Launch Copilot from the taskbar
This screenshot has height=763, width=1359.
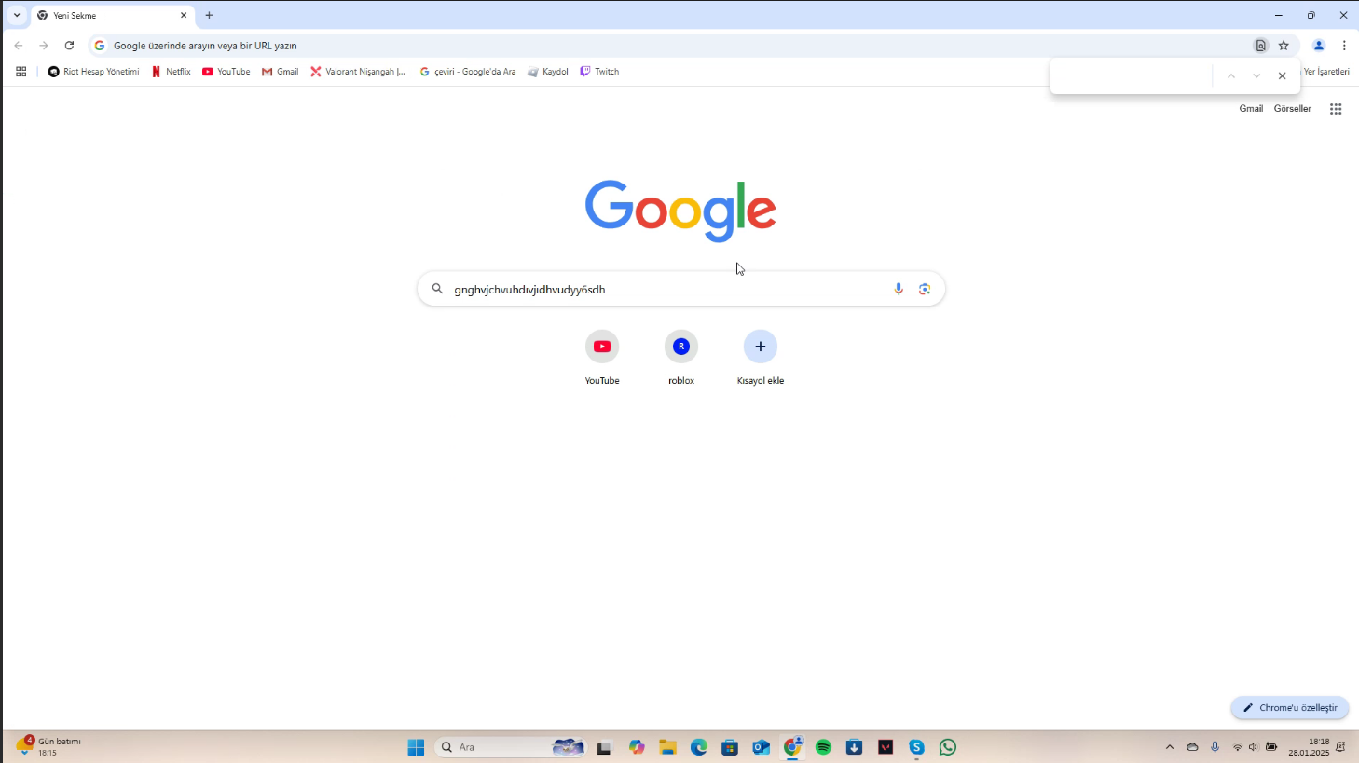637,747
